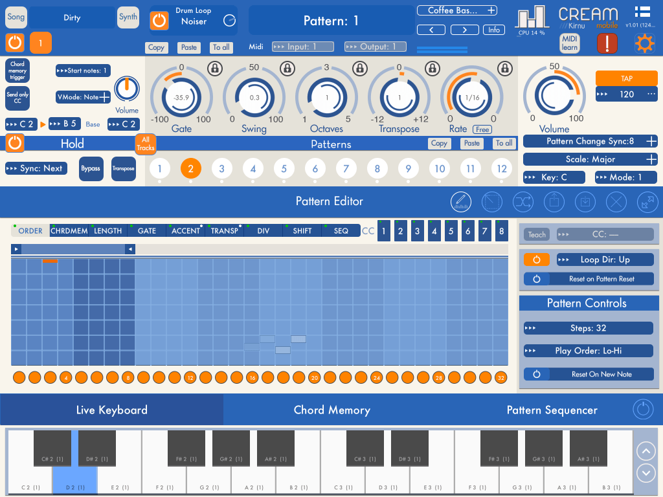
Task: Open the Sync: Next selector
Action: pyautogui.click(x=36, y=168)
